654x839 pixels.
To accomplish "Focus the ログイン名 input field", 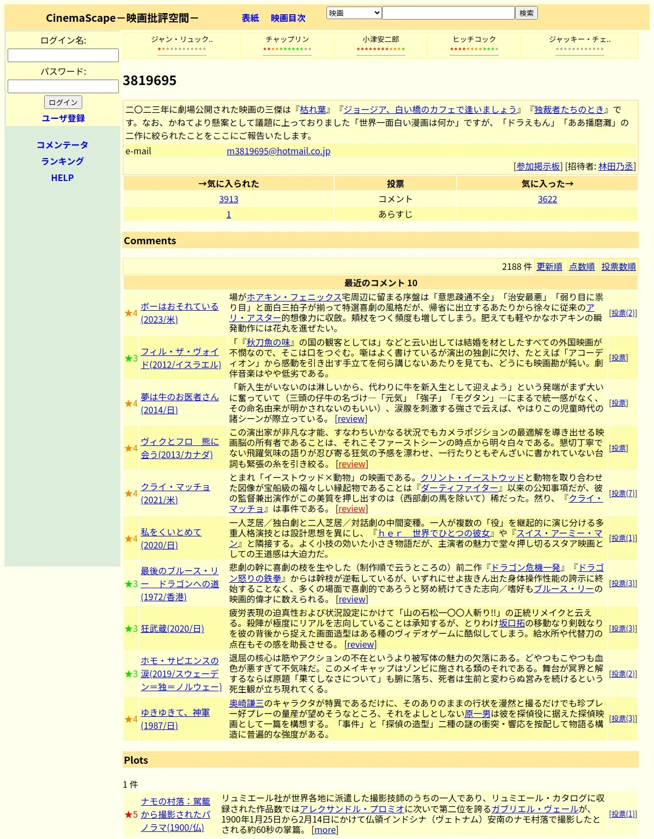I will coord(63,55).
